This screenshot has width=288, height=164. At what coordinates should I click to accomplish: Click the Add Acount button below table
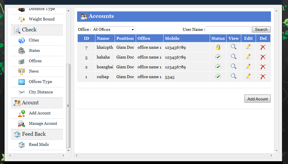pyautogui.click(x=257, y=99)
